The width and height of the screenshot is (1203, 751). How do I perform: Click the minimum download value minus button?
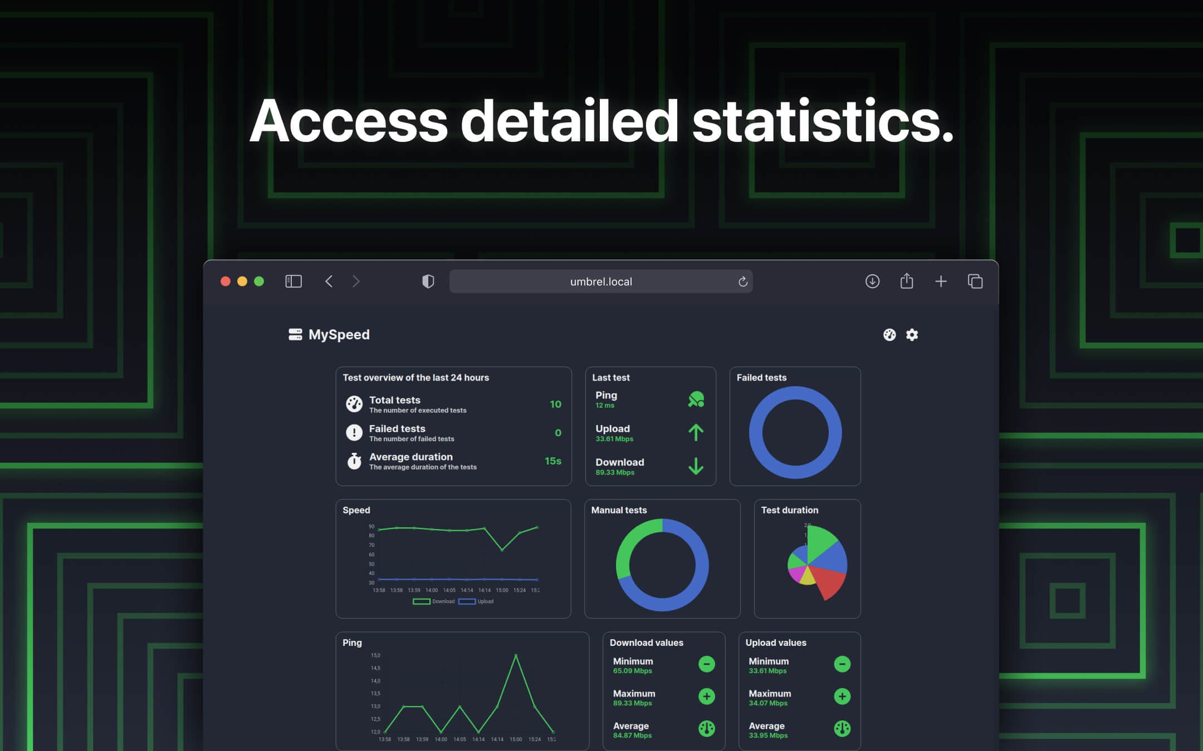(x=706, y=664)
